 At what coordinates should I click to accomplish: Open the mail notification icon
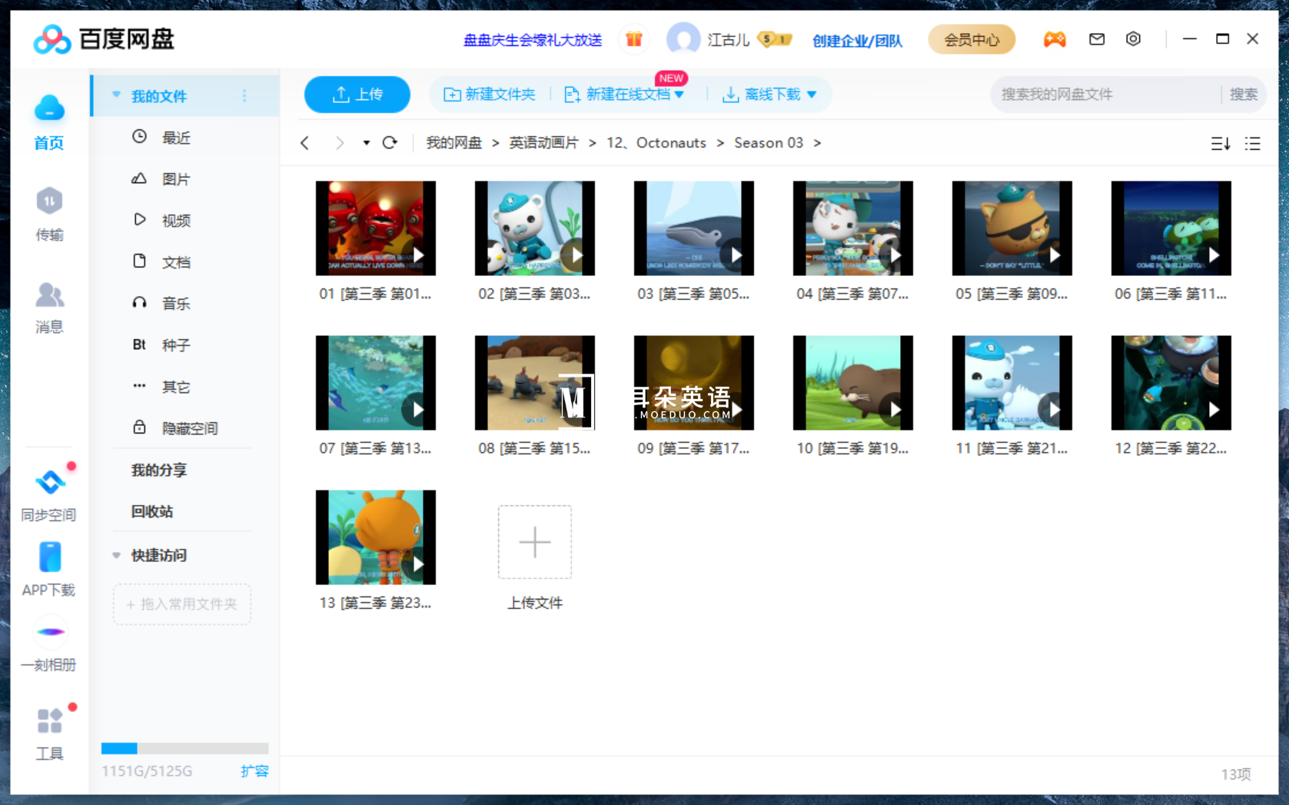(x=1097, y=38)
